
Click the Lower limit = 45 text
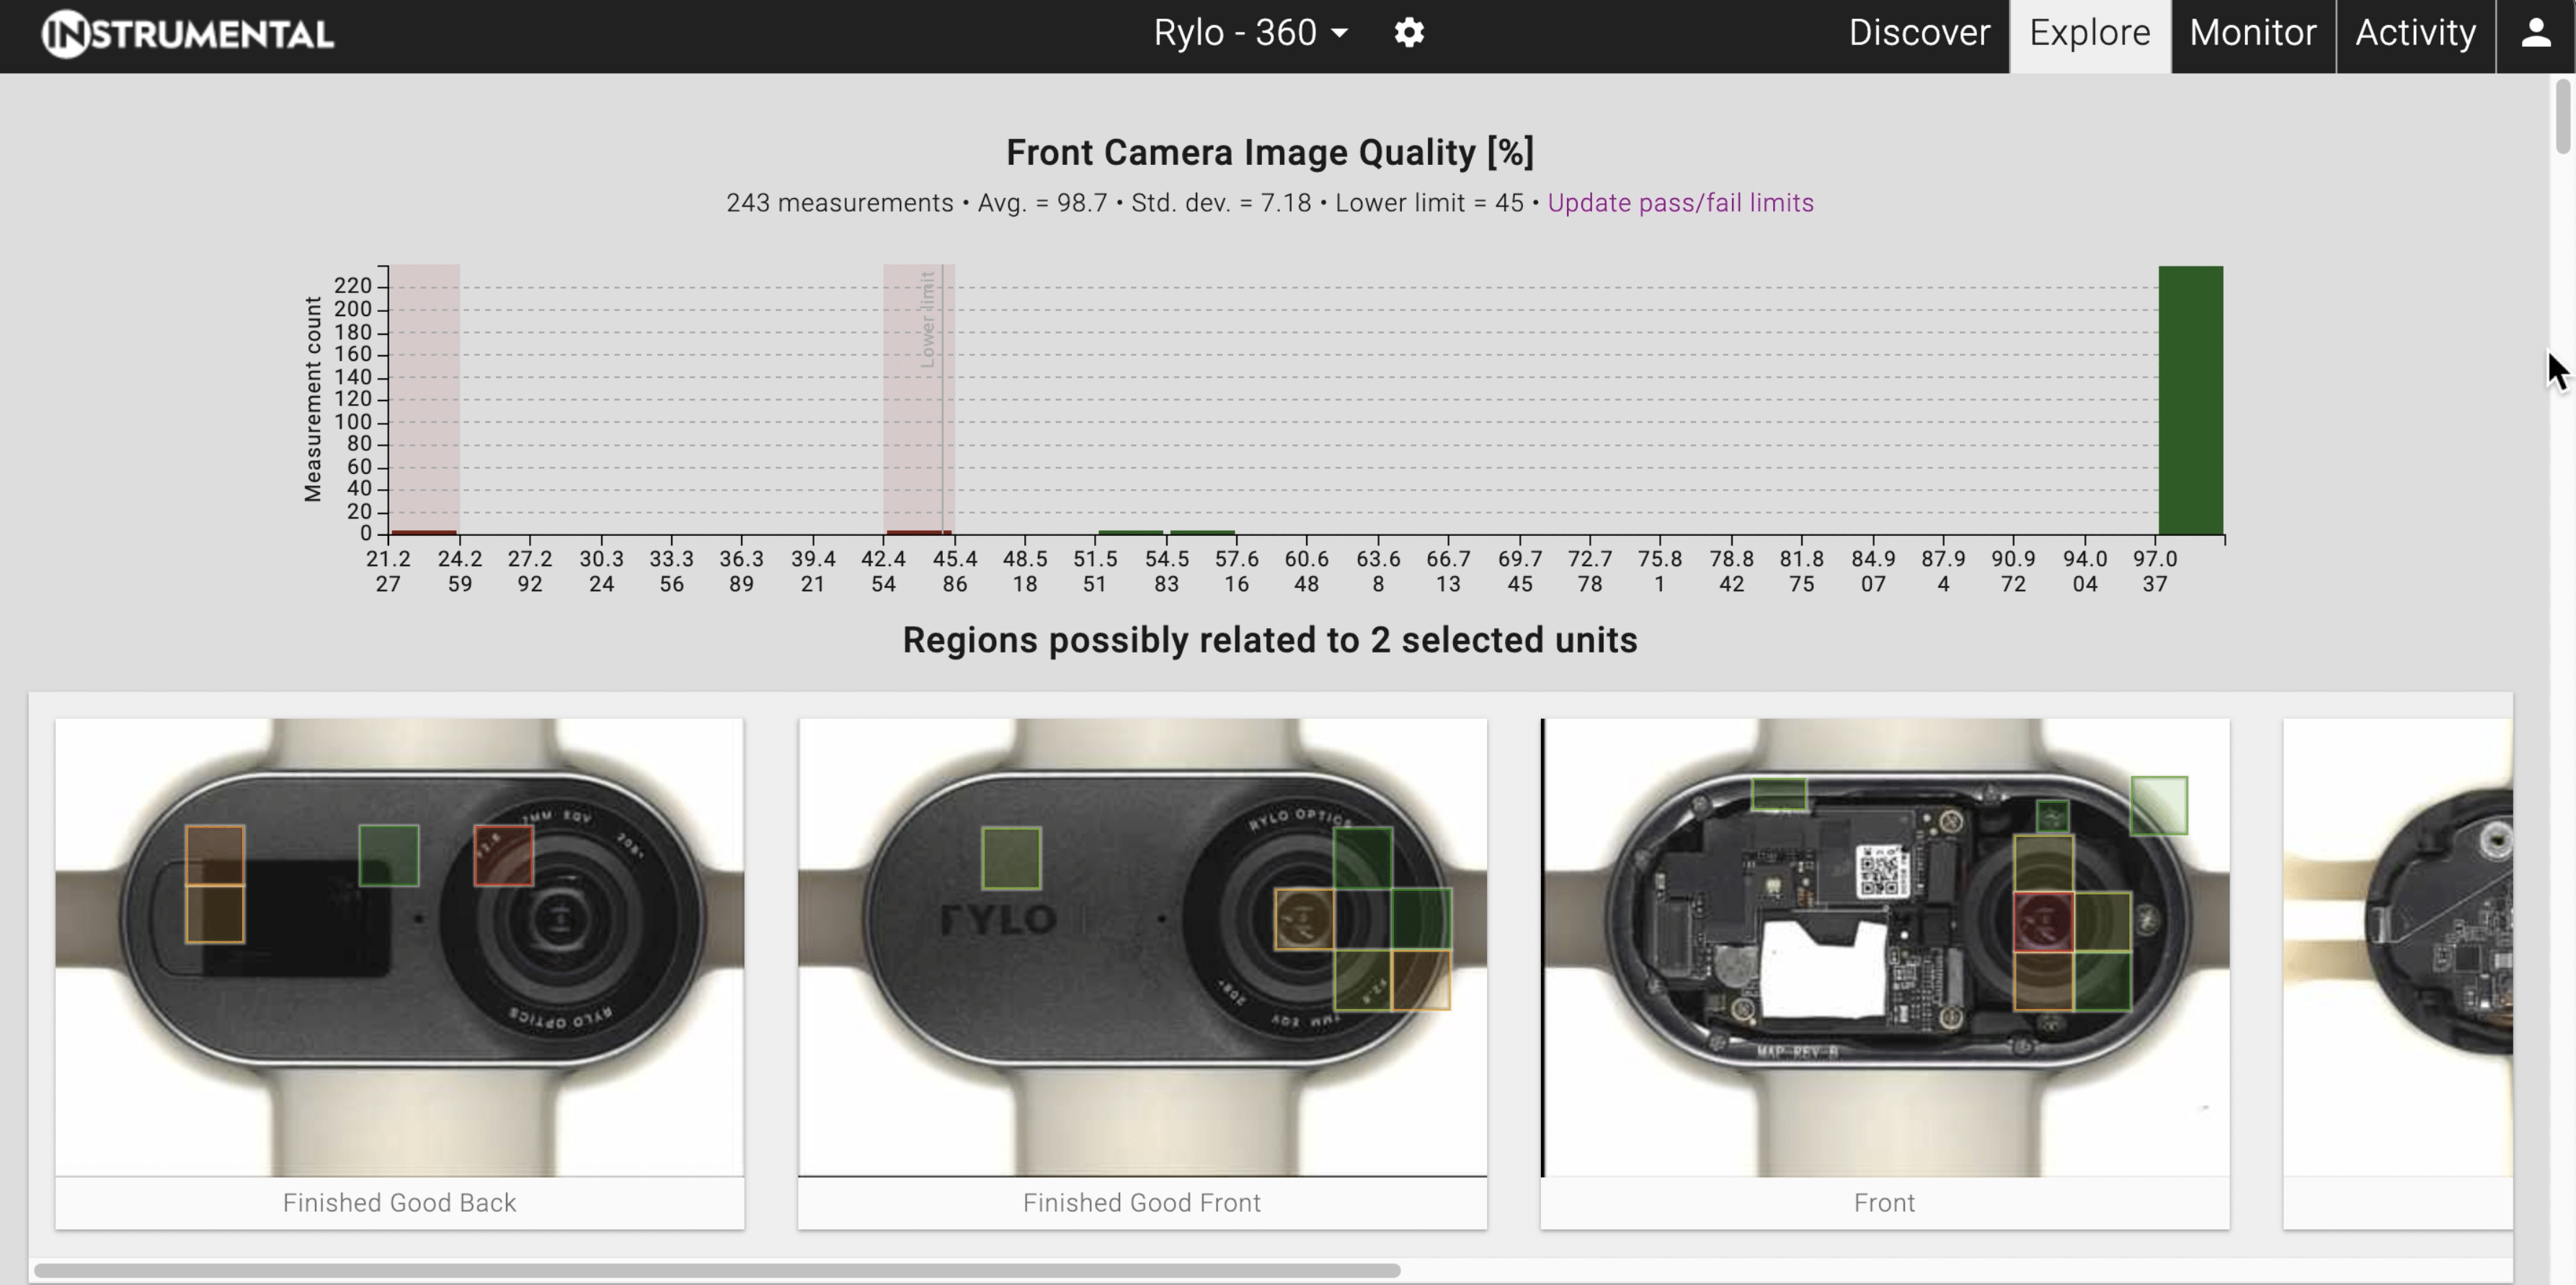(x=1429, y=203)
